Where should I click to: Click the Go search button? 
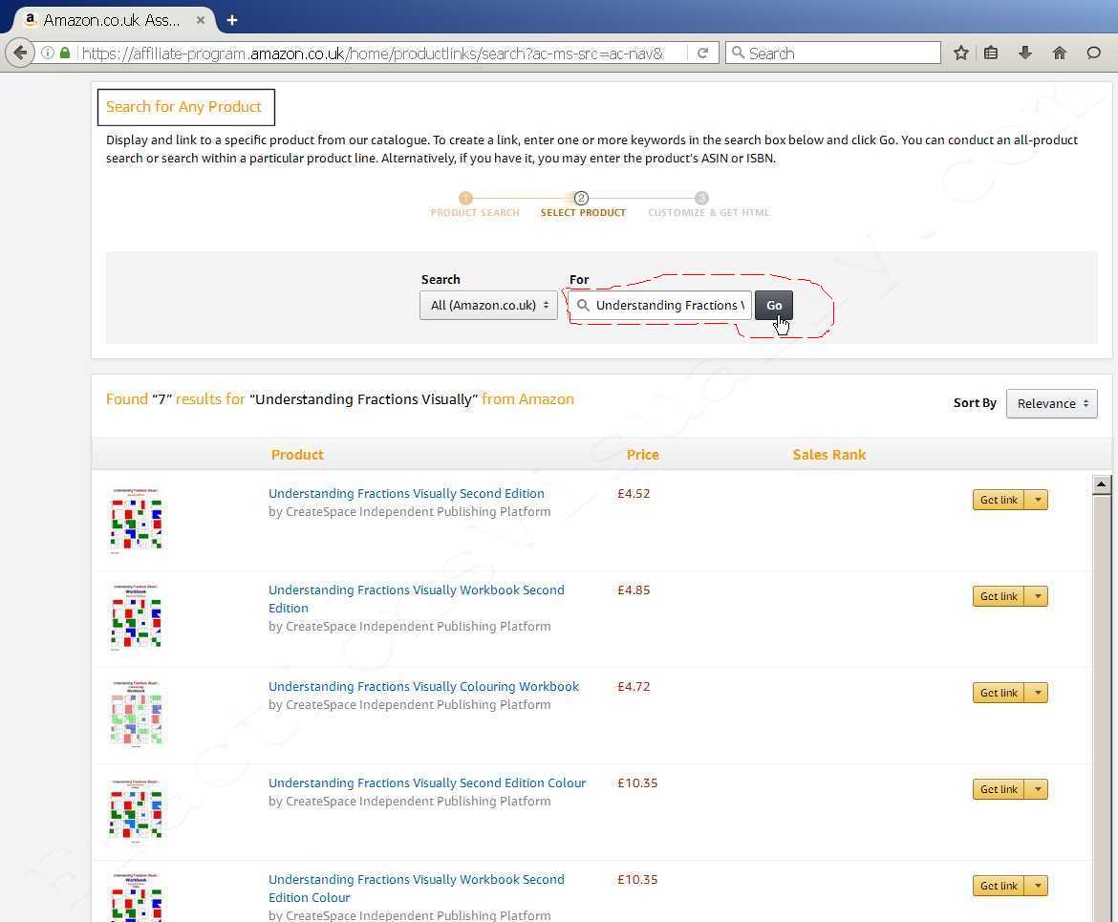(774, 305)
